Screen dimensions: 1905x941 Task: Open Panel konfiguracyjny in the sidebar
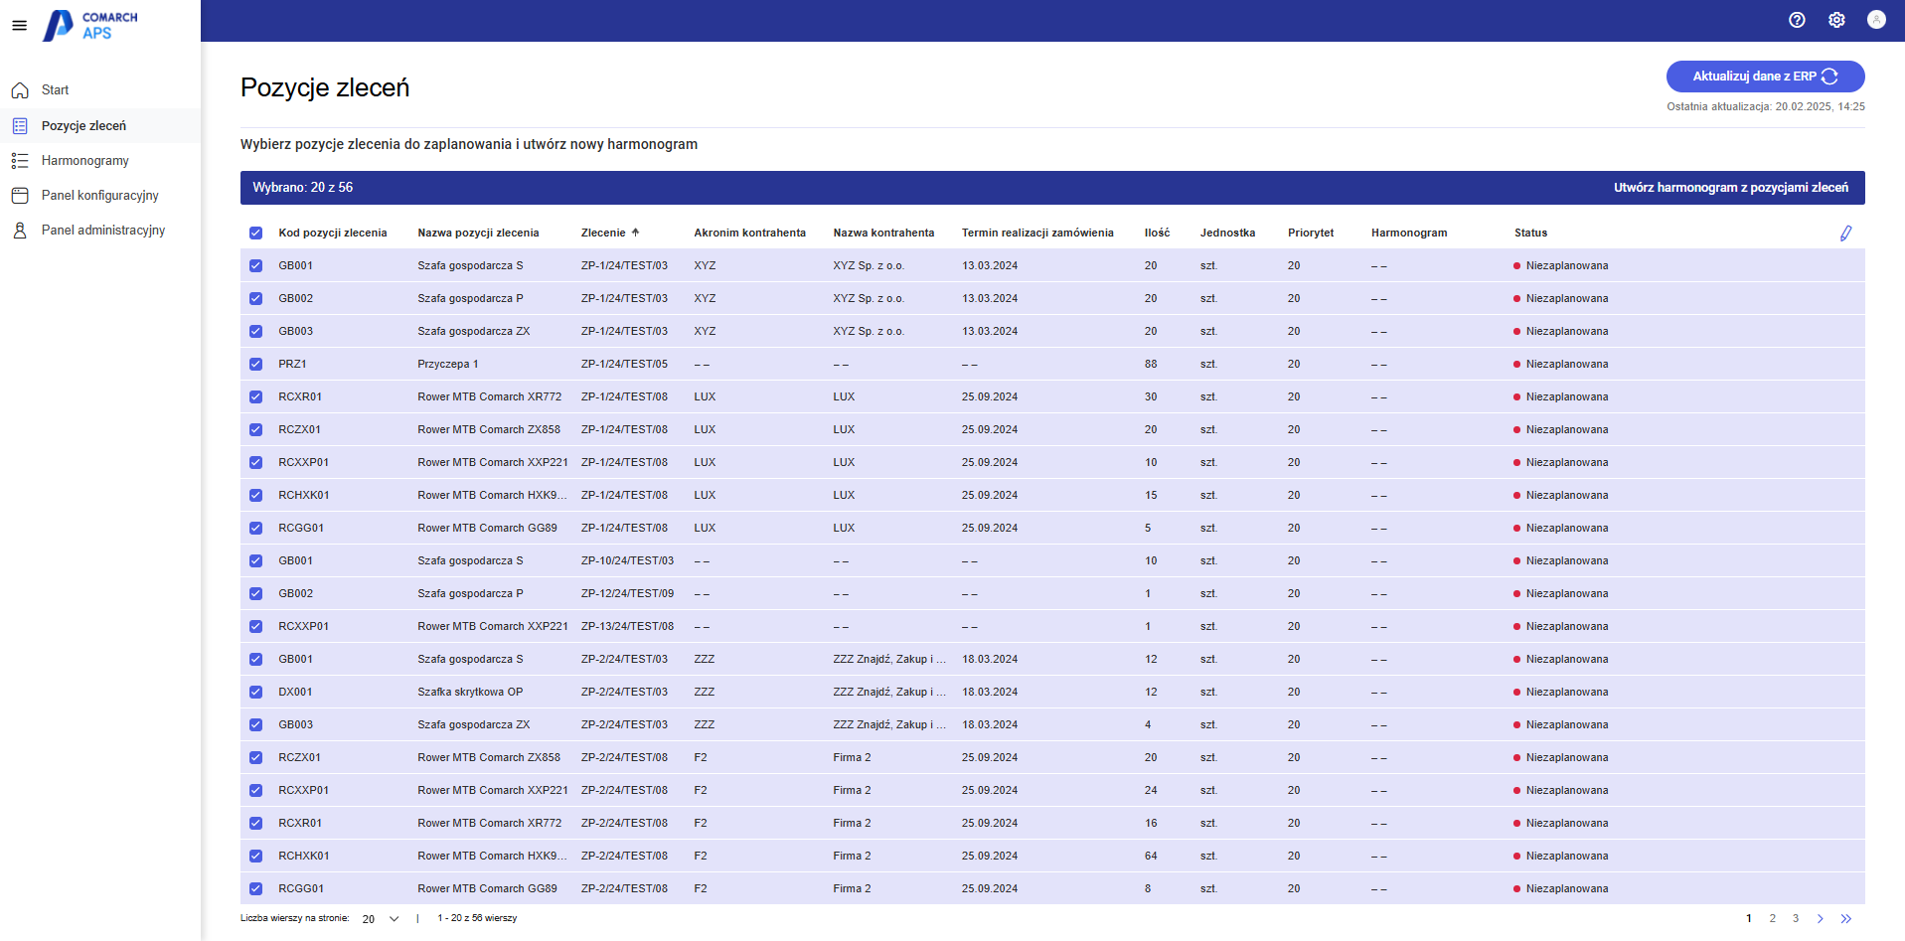[99, 196]
